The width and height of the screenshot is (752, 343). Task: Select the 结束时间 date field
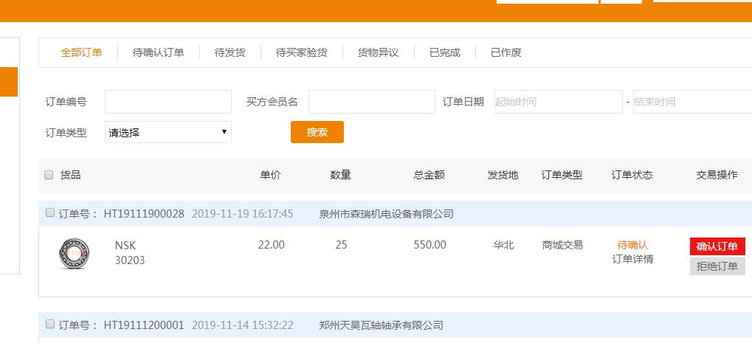(691, 102)
